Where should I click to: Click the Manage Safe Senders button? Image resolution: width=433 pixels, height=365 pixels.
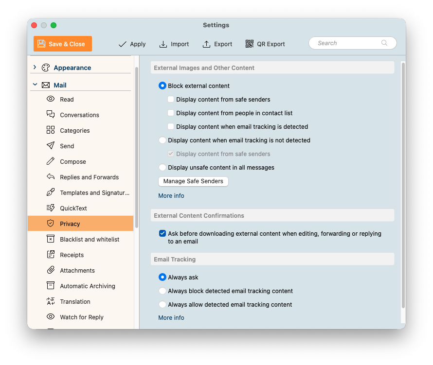tap(193, 181)
